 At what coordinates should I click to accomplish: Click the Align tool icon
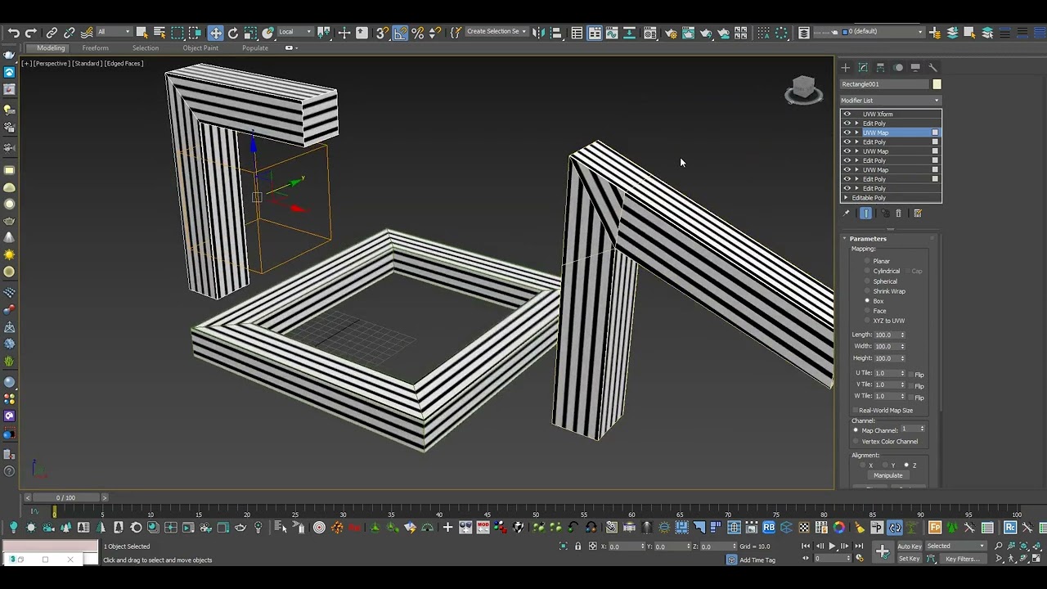(555, 32)
